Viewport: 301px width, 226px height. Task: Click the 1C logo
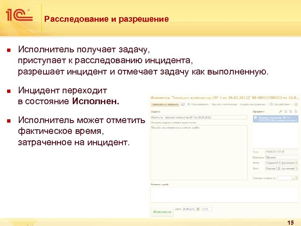(19, 15)
